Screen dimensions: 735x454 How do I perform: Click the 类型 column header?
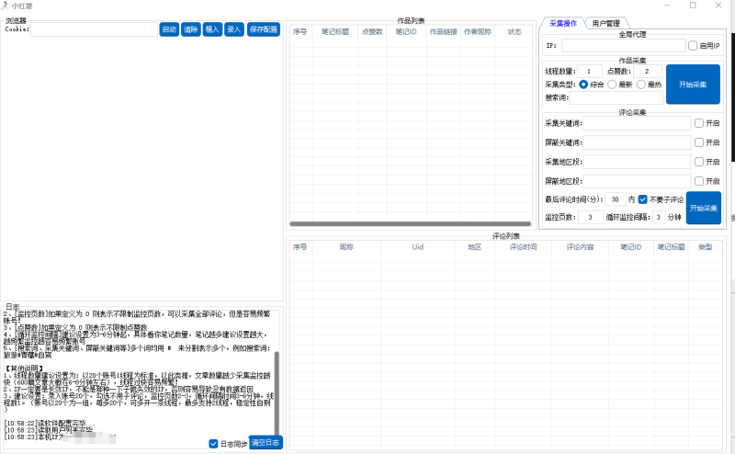point(705,247)
